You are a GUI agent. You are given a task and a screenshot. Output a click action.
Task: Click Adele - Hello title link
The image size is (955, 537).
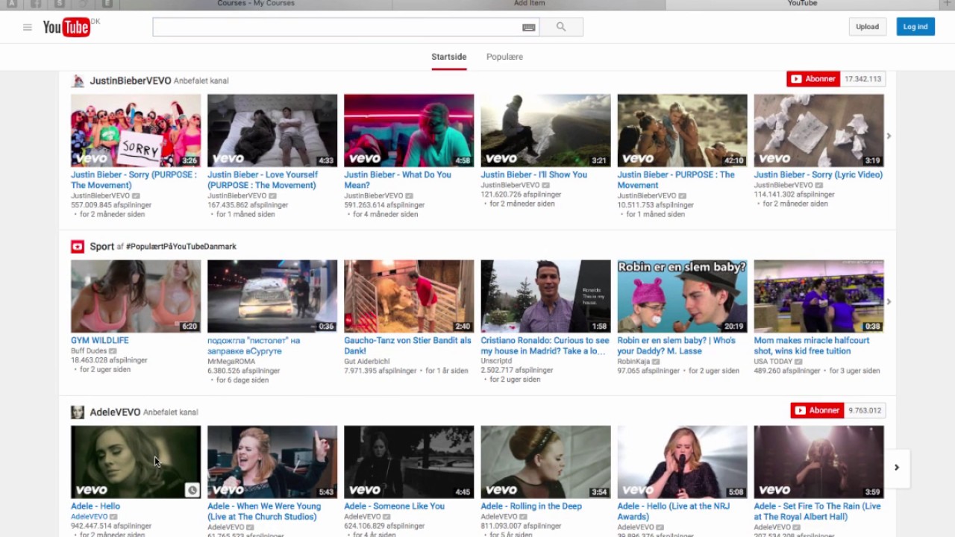click(95, 506)
